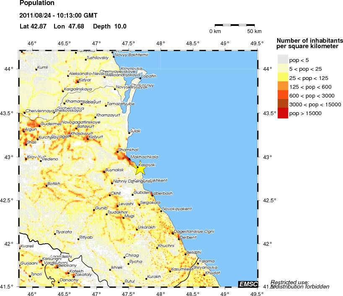
Task: Select the Izberbash coastal city marker
Action: tap(152, 195)
